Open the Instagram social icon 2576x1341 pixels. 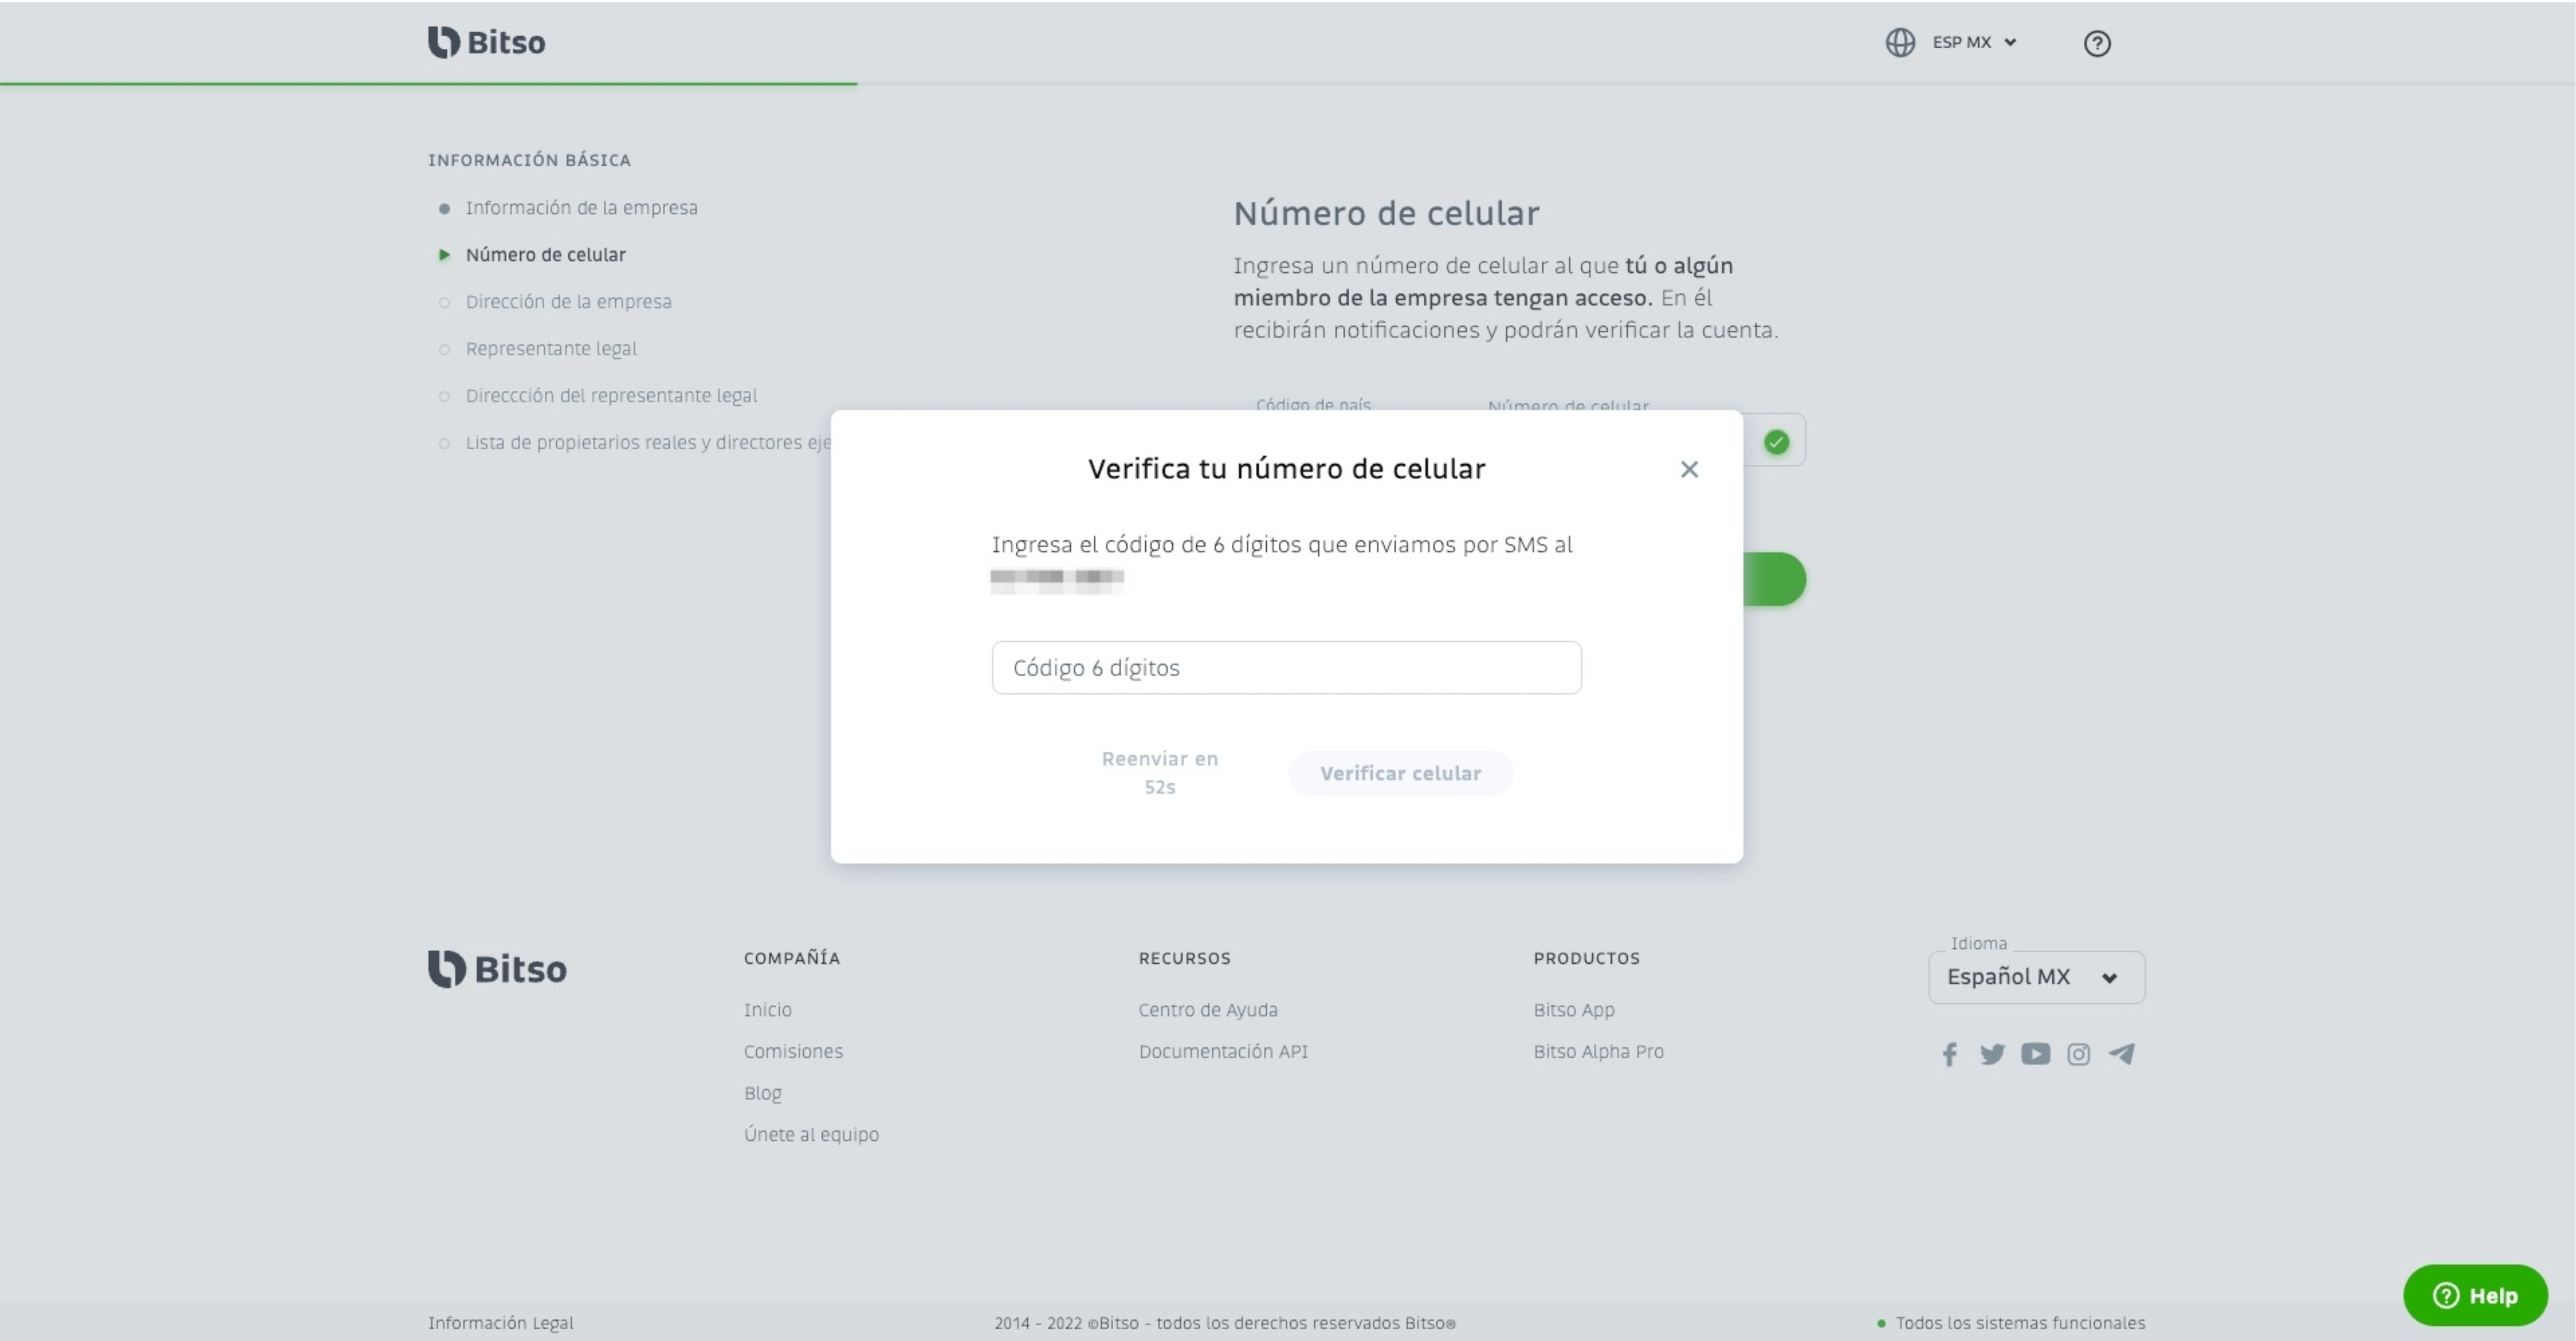[x=2078, y=1054]
